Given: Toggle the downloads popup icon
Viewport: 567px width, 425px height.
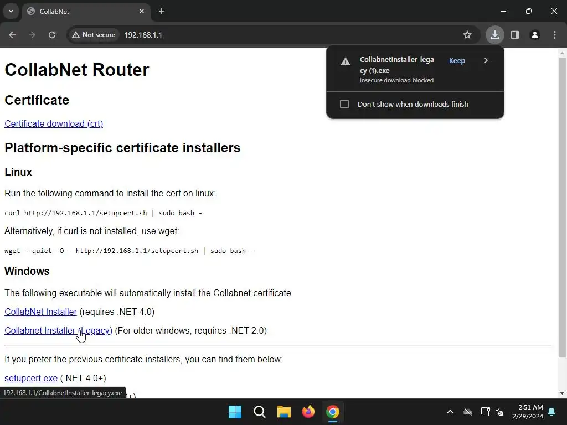Looking at the screenshot, I should click(494, 35).
